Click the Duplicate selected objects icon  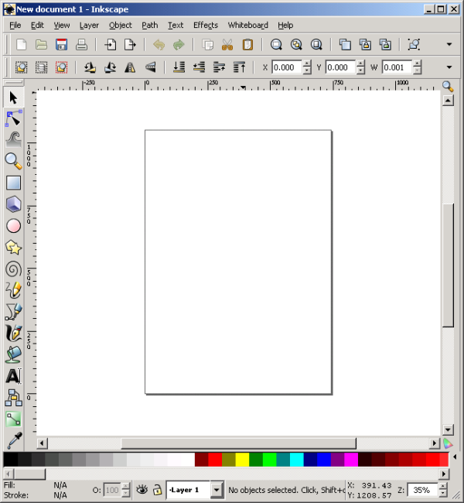345,45
